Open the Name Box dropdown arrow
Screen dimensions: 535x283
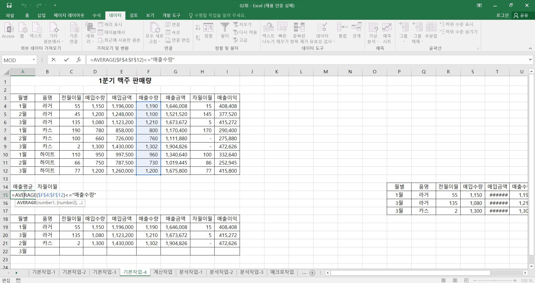click(34, 60)
